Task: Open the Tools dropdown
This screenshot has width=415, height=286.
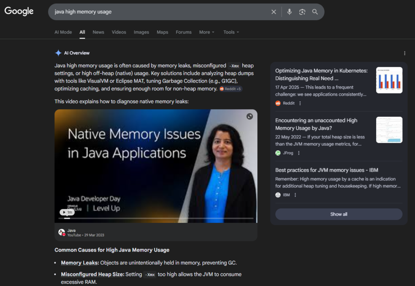Action: point(231,32)
